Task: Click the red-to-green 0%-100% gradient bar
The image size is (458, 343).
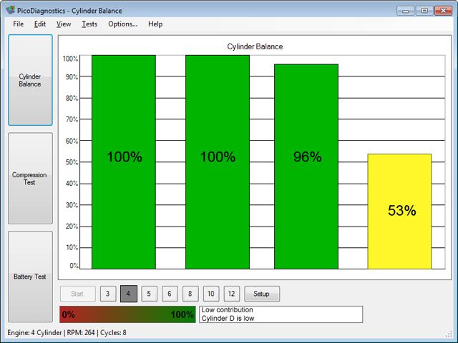Action: click(127, 314)
